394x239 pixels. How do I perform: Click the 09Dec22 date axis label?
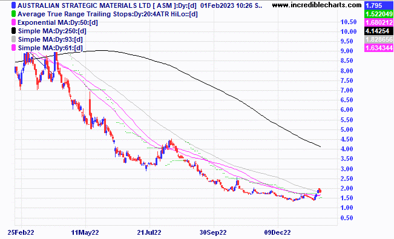point(277,232)
